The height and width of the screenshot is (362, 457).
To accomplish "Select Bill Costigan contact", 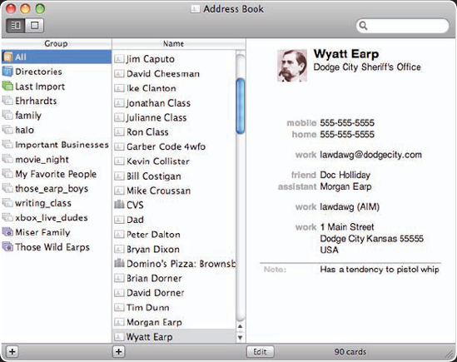I will [174, 176].
